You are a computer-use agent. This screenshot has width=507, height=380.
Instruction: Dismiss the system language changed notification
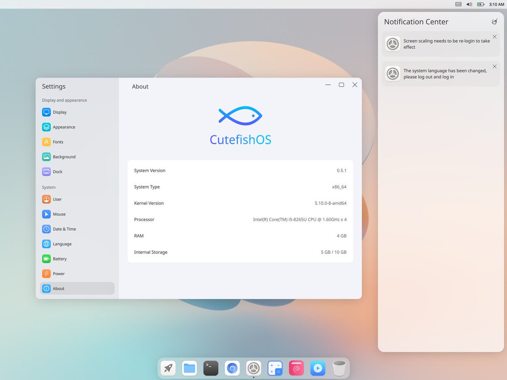(495, 66)
